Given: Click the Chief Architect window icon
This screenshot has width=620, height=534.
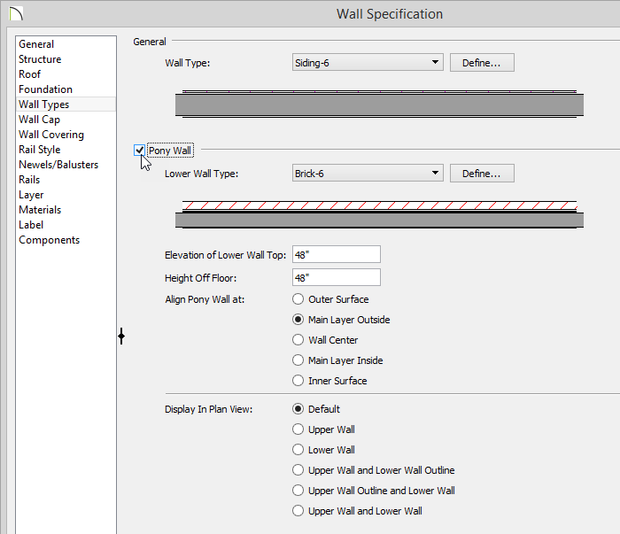Looking at the screenshot, I should pos(16,14).
